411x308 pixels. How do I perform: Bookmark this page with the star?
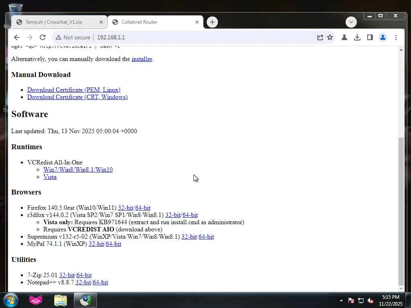(x=330, y=37)
